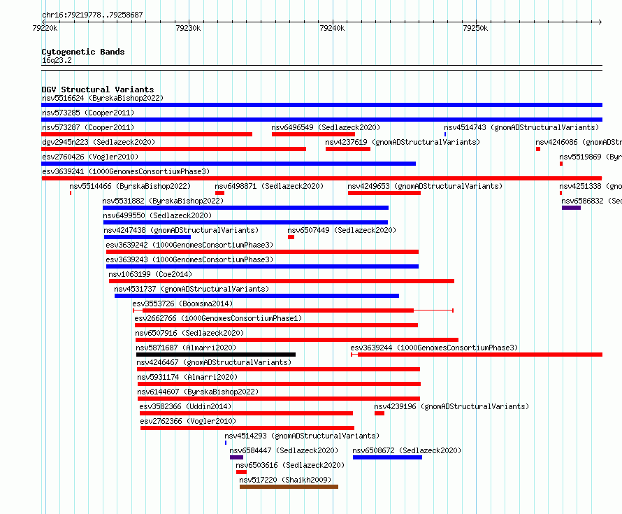
Task: Open variant nsv573287 (Cooper2011) label
Action: (88, 127)
